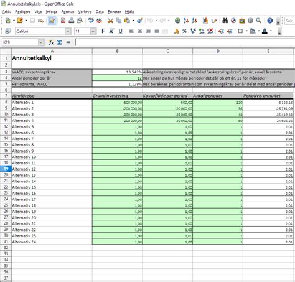Align cell contents left
This screenshot has height=282, width=295.
(131, 31)
